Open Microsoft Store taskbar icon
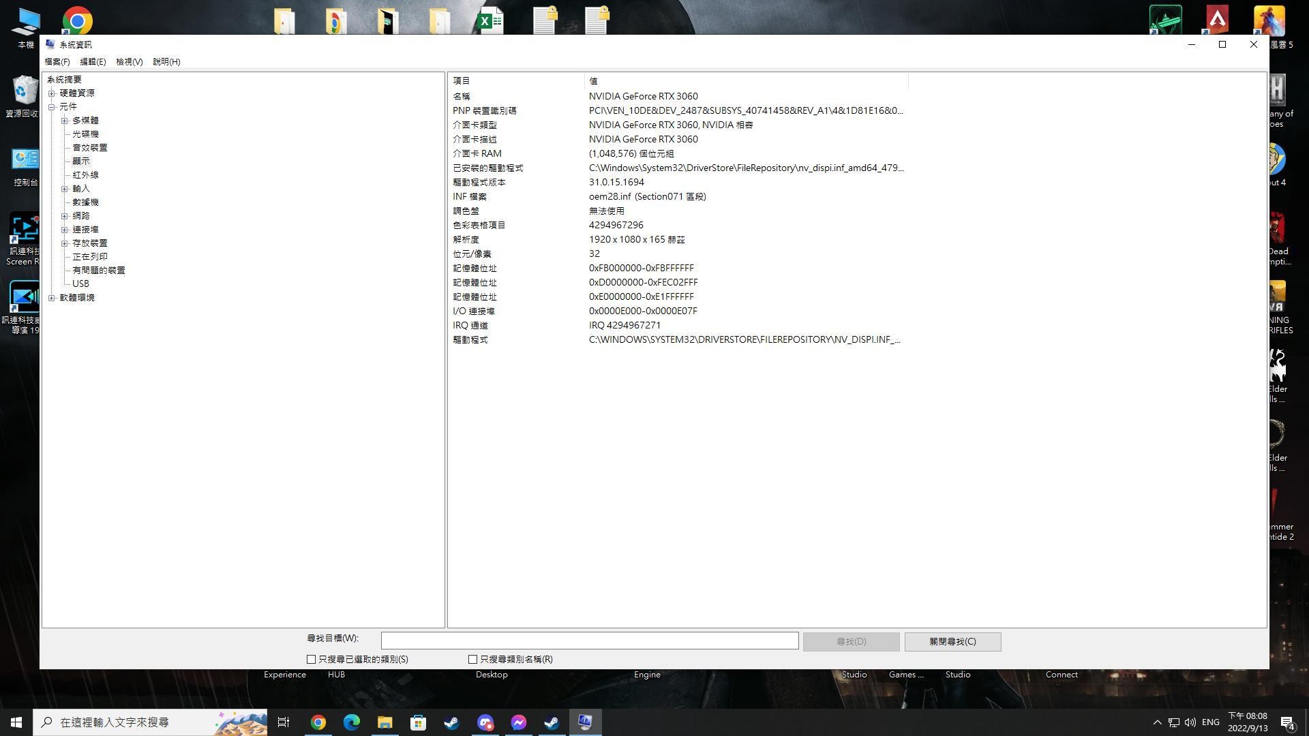The width and height of the screenshot is (1309, 736). pyautogui.click(x=418, y=722)
